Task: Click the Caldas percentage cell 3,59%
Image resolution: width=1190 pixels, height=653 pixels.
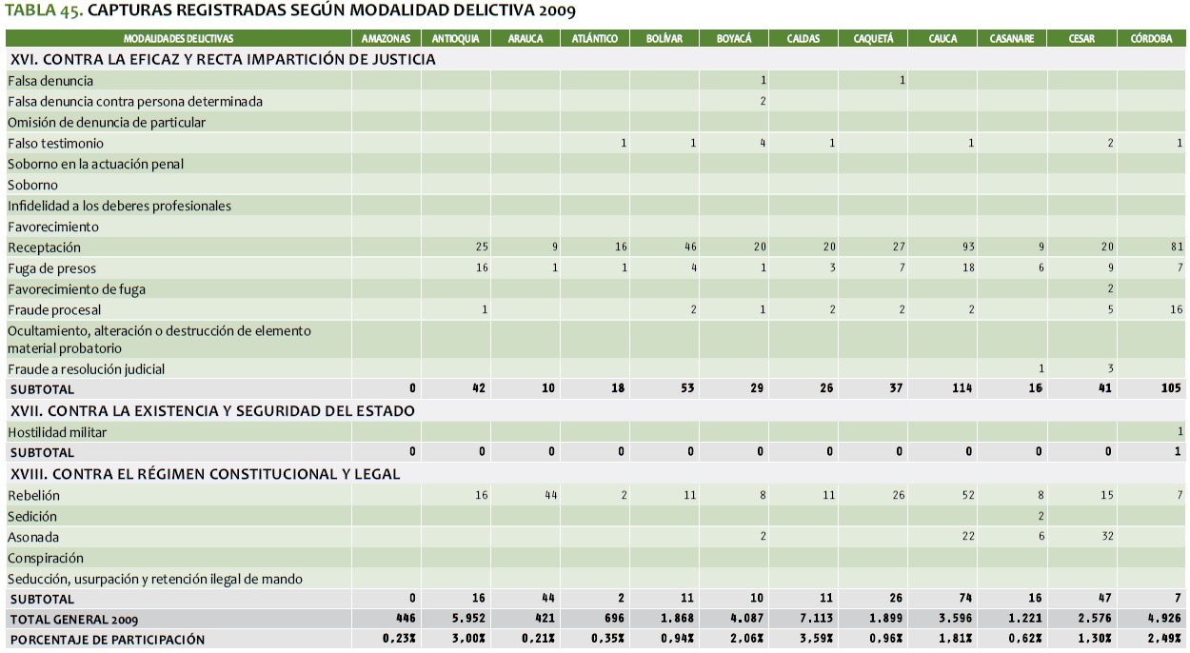Action: point(820,640)
